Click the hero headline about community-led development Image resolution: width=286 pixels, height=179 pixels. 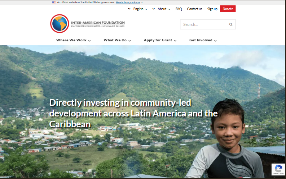(x=133, y=113)
